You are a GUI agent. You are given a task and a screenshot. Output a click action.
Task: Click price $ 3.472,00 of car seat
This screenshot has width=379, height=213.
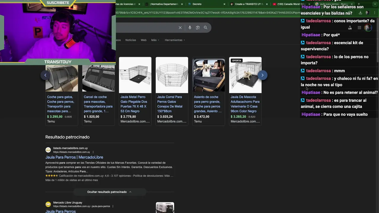click(x=202, y=117)
